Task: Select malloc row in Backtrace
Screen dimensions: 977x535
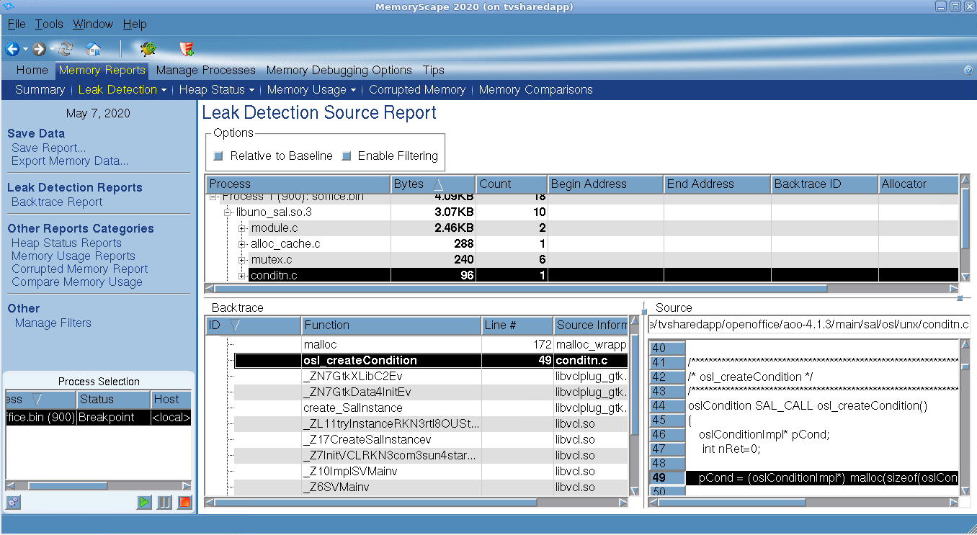Action: (431, 345)
